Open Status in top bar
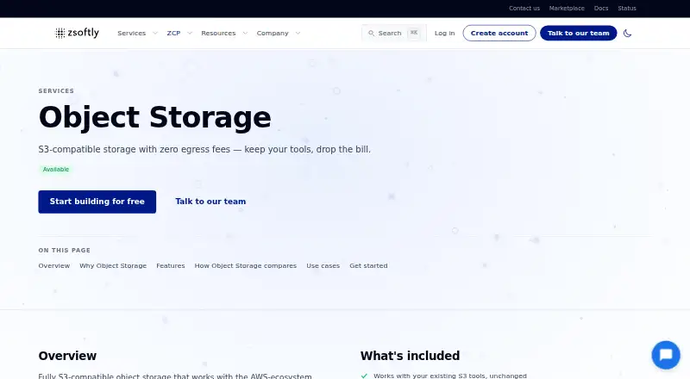This screenshot has height=379, width=690. point(627,9)
